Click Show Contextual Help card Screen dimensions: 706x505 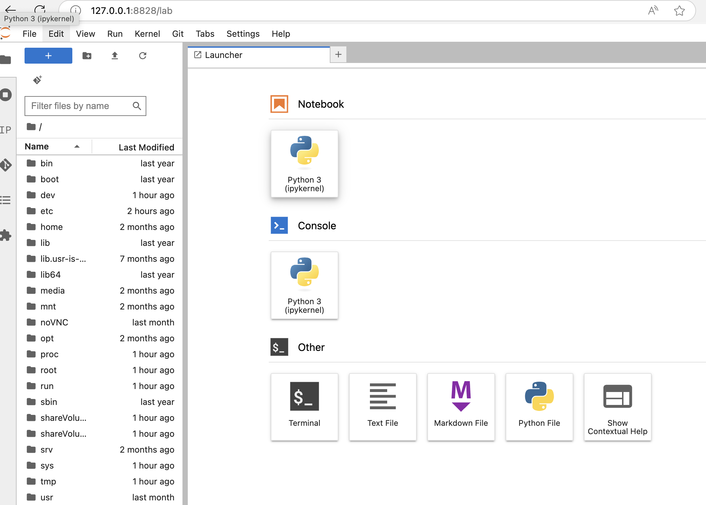pyautogui.click(x=618, y=407)
